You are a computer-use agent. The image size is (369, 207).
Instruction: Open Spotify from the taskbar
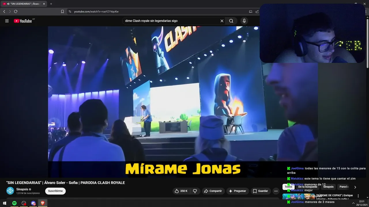[14, 203]
